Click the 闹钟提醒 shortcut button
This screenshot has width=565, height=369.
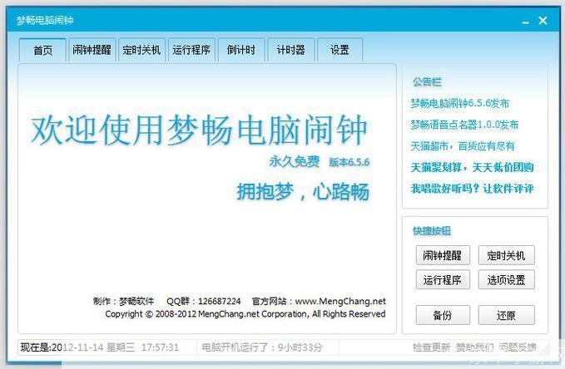click(443, 256)
